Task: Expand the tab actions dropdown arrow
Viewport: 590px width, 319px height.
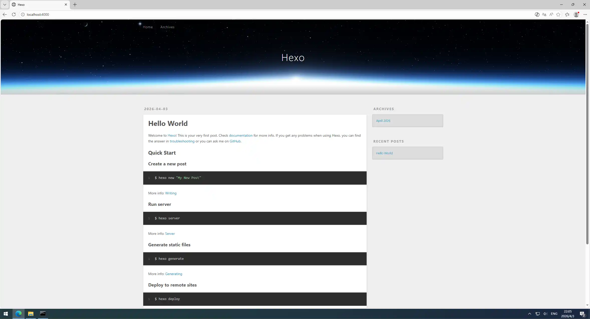Action: click(x=5, y=4)
